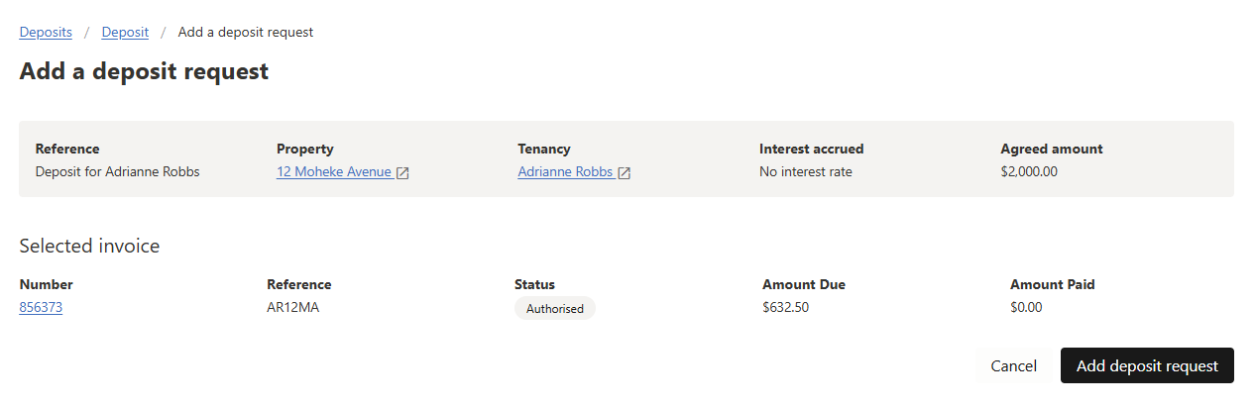Open external link icon beside 12 Moheke Avenue
This screenshot has height=408, width=1255.
pos(402,173)
